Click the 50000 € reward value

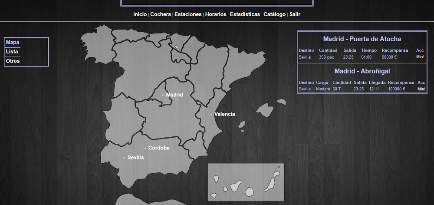389,57
